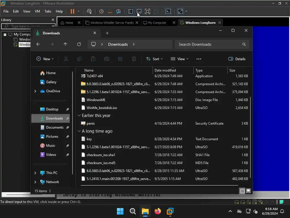Toggle the Details pane button

237,59
